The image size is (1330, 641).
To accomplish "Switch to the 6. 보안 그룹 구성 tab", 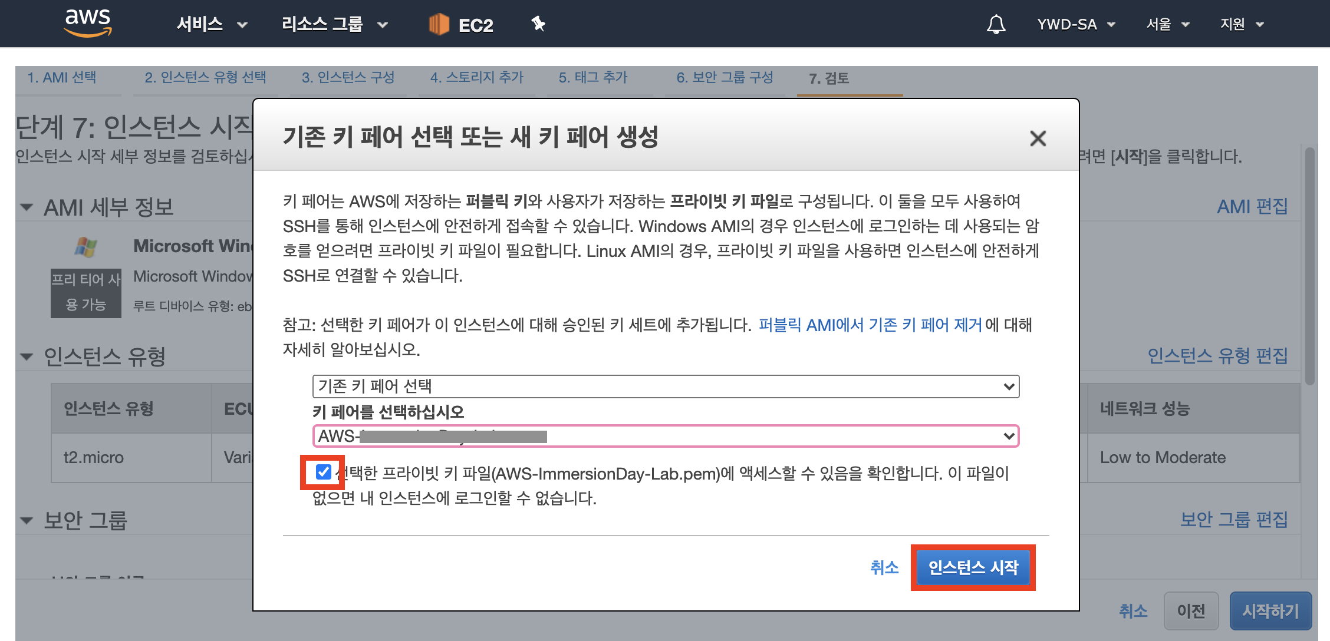I will [725, 78].
